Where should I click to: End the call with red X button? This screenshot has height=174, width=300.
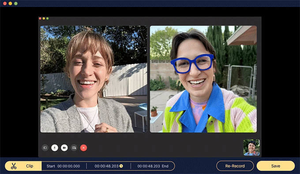pyautogui.click(x=84, y=148)
